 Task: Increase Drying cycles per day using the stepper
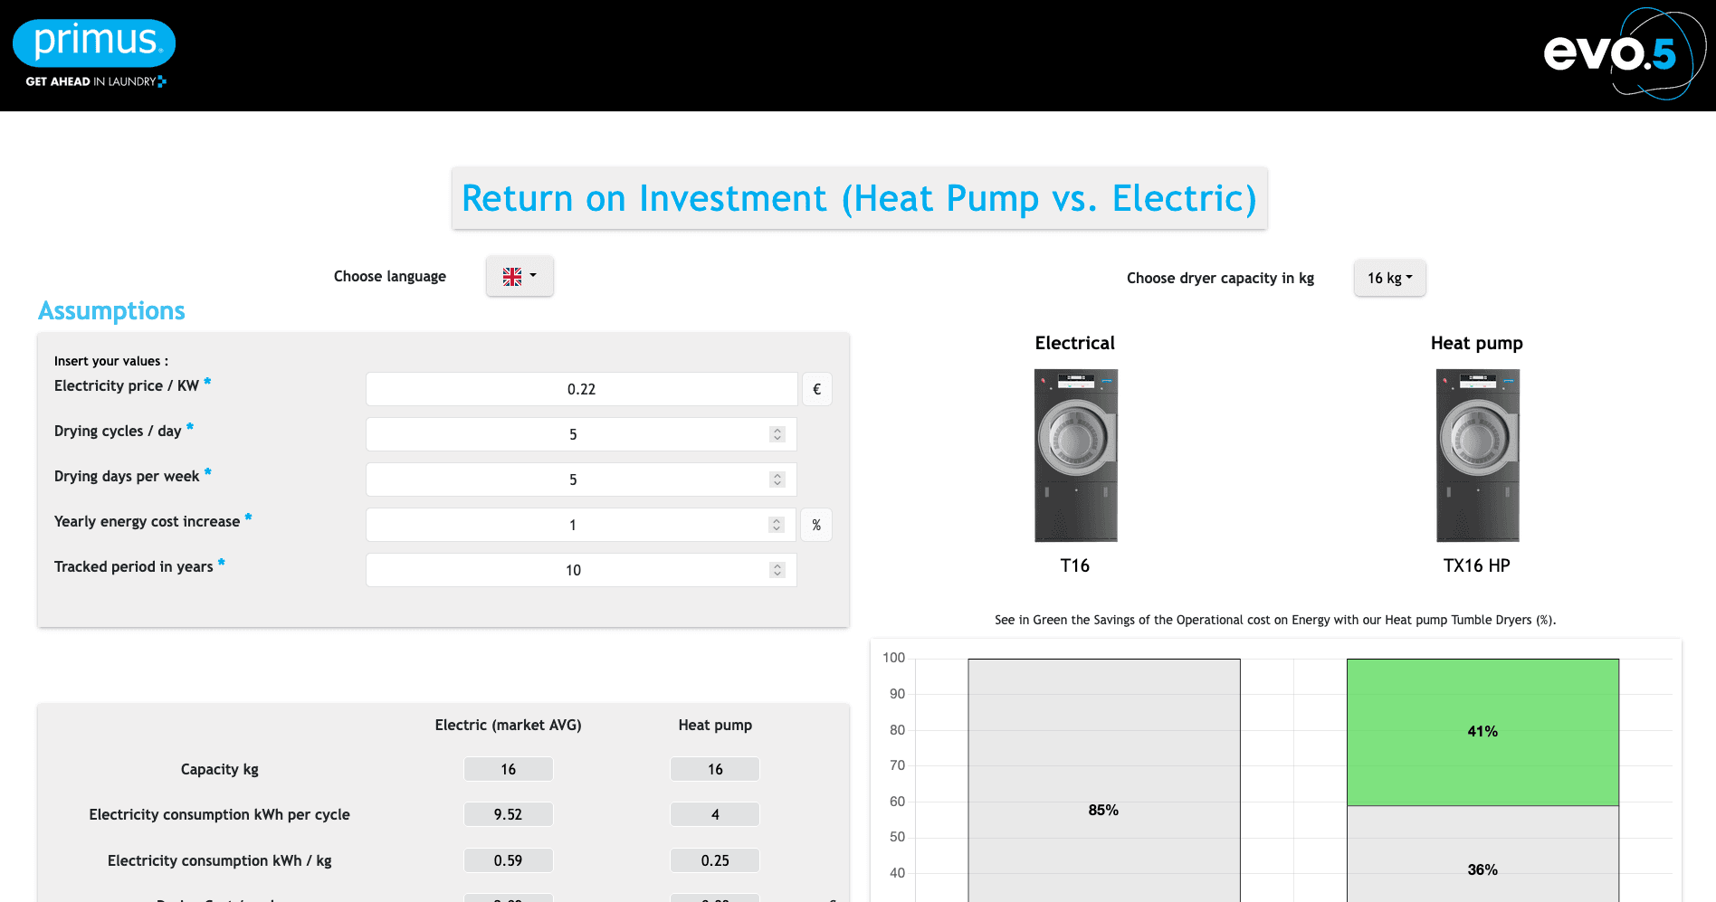point(777,430)
